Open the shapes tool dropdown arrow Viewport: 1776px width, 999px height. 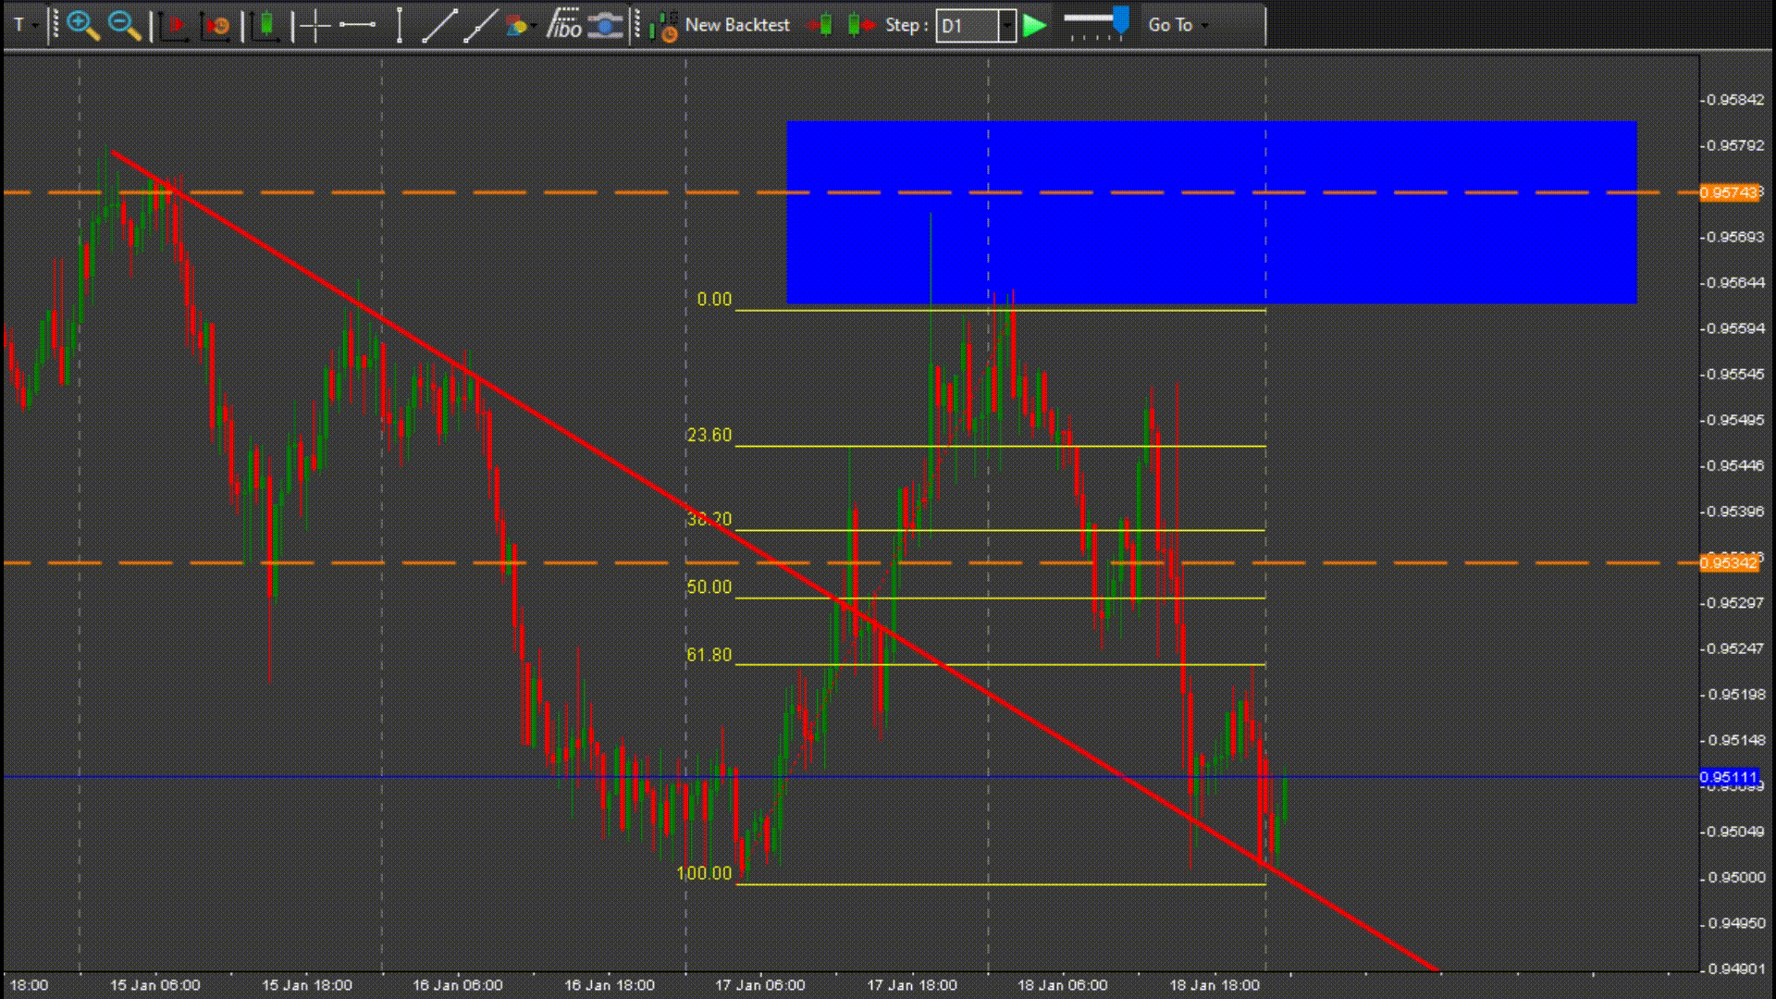pyautogui.click(x=534, y=25)
